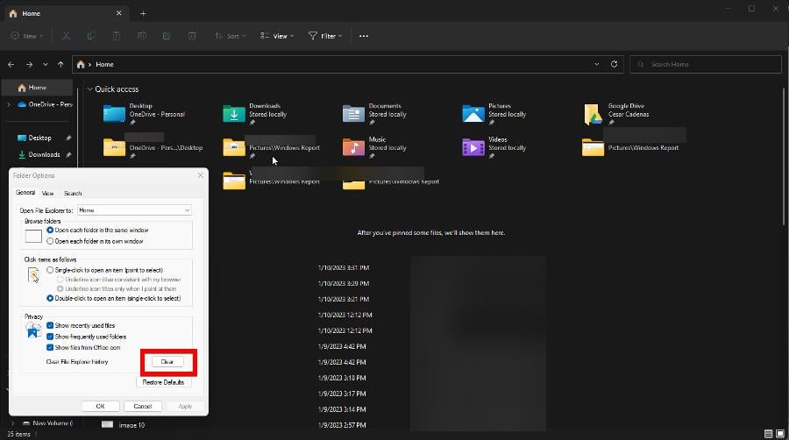
Task: Open the Filter dropdown
Action: coord(325,36)
